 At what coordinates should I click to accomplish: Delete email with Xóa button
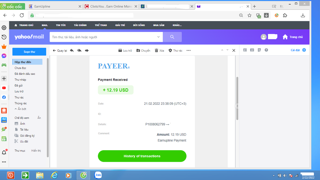[159, 50]
